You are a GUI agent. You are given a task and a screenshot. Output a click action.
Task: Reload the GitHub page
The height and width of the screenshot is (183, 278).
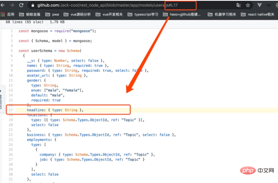[21, 5]
